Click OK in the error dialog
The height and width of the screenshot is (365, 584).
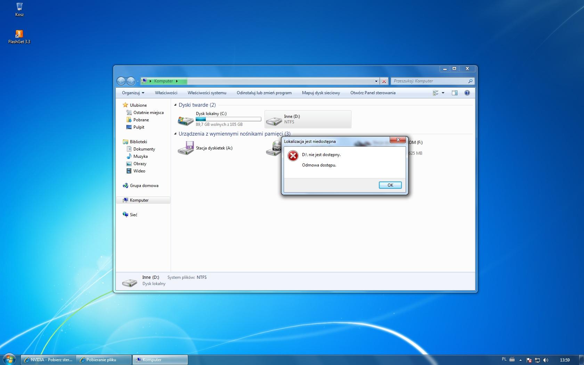(x=390, y=185)
